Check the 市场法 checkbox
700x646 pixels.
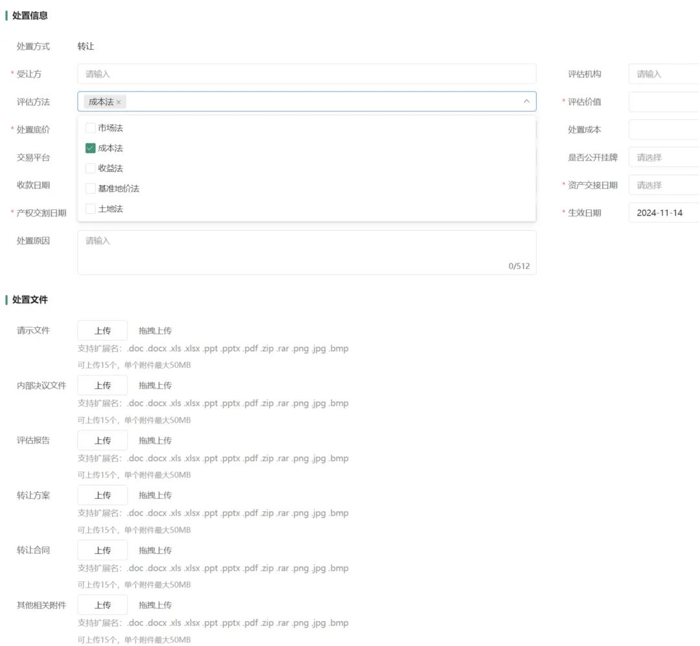pyautogui.click(x=91, y=128)
